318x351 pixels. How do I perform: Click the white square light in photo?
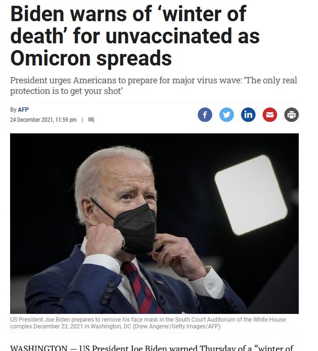[x=251, y=195]
